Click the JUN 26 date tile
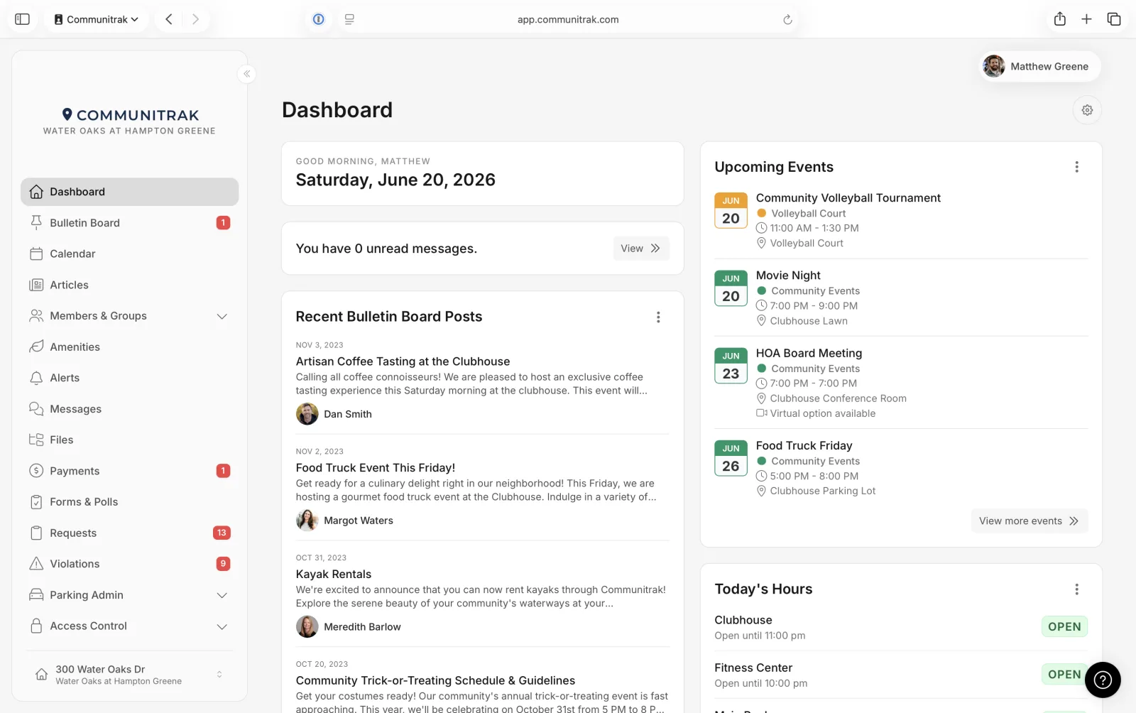The width and height of the screenshot is (1136, 713). click(x=731, y=458)
